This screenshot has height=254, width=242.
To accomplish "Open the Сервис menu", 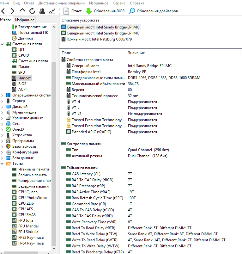I will point(119,3).
